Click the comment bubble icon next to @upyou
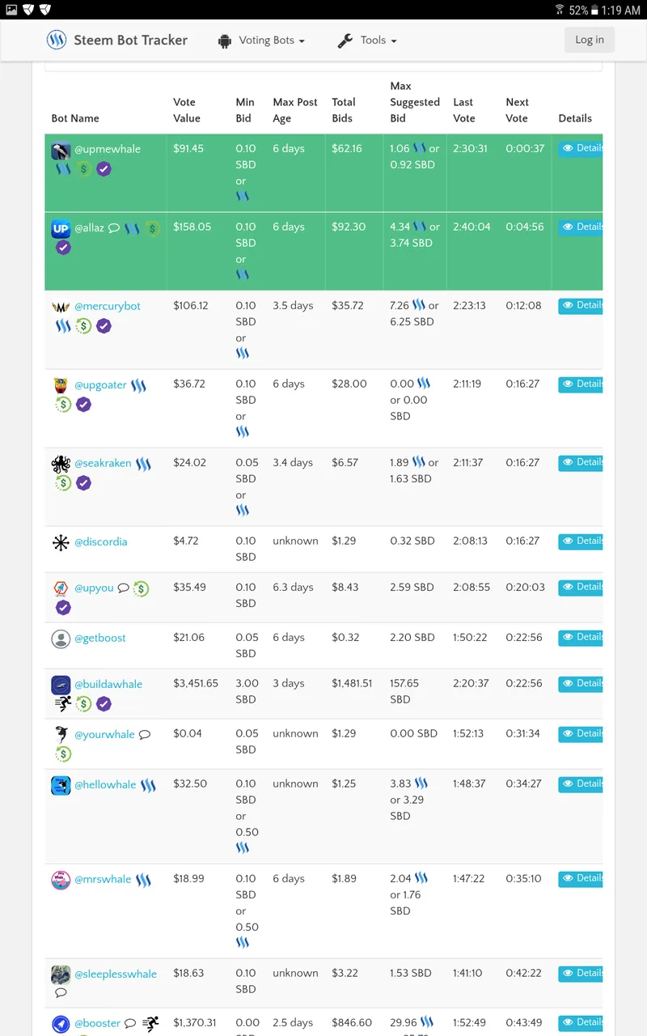 click(124, 588)
